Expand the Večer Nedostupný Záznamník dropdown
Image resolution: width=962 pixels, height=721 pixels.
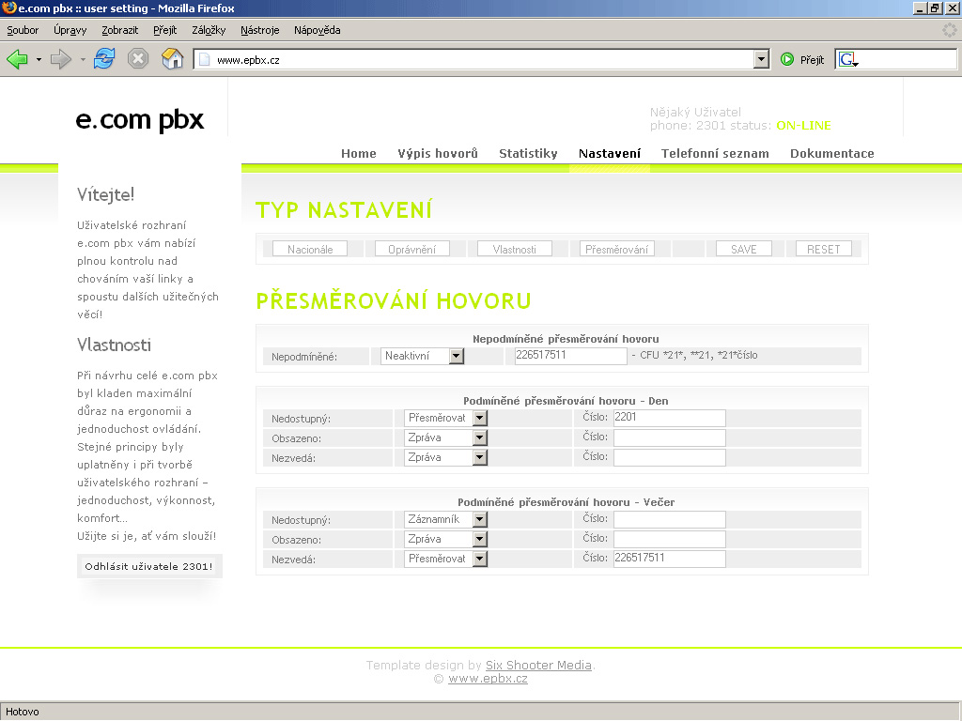pos(479,519)
